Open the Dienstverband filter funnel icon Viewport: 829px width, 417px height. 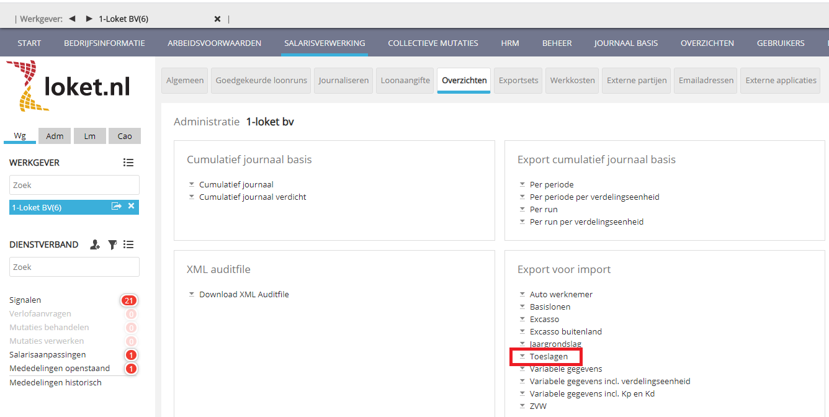pyautogui.click(x=112, y=244)
